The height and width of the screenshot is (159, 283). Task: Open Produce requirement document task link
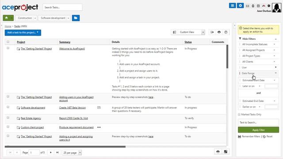pos(76,127)
